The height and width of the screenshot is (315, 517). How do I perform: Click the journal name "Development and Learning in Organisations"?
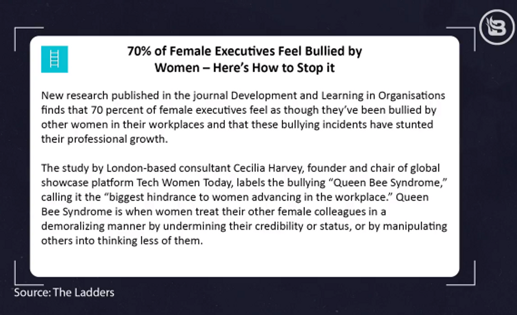(338, 95)
